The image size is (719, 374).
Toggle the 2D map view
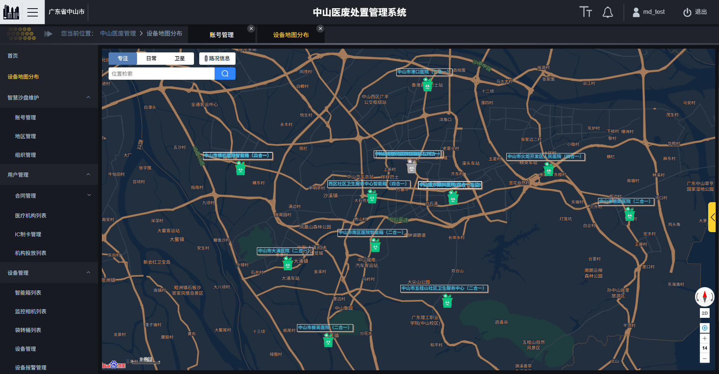[x=704, y=313]
